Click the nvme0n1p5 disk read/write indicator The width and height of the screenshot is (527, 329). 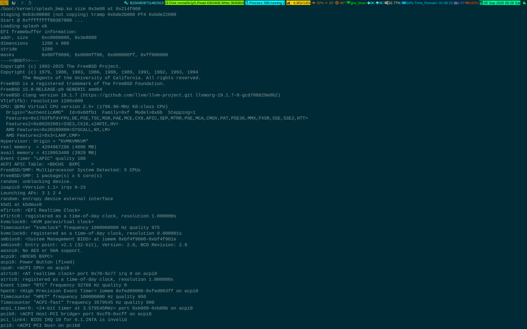tap(204, 3)
